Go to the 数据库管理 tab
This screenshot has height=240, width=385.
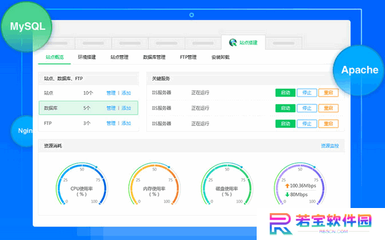154,57
